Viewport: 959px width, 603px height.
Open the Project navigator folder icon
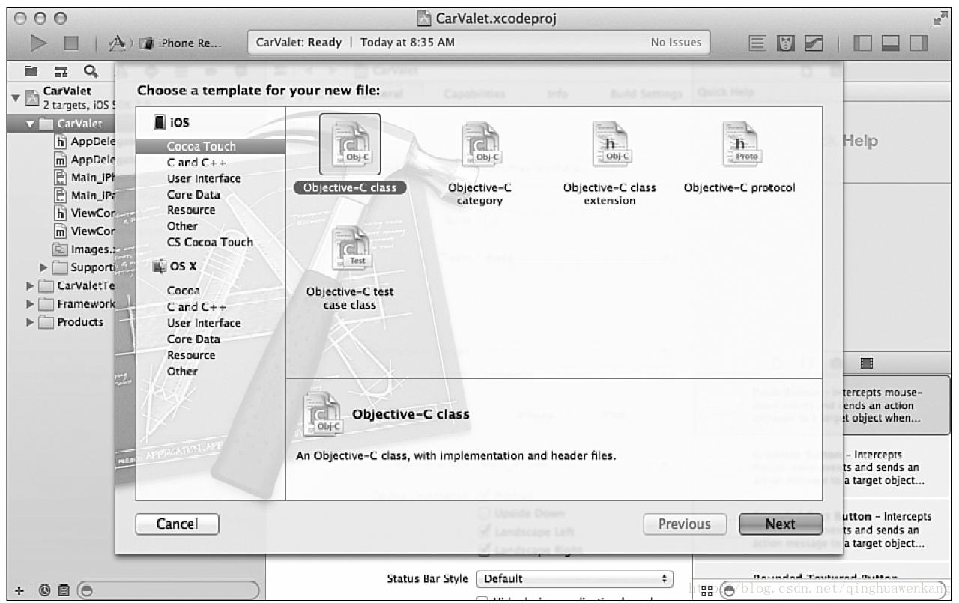click(x=31, y=71)
